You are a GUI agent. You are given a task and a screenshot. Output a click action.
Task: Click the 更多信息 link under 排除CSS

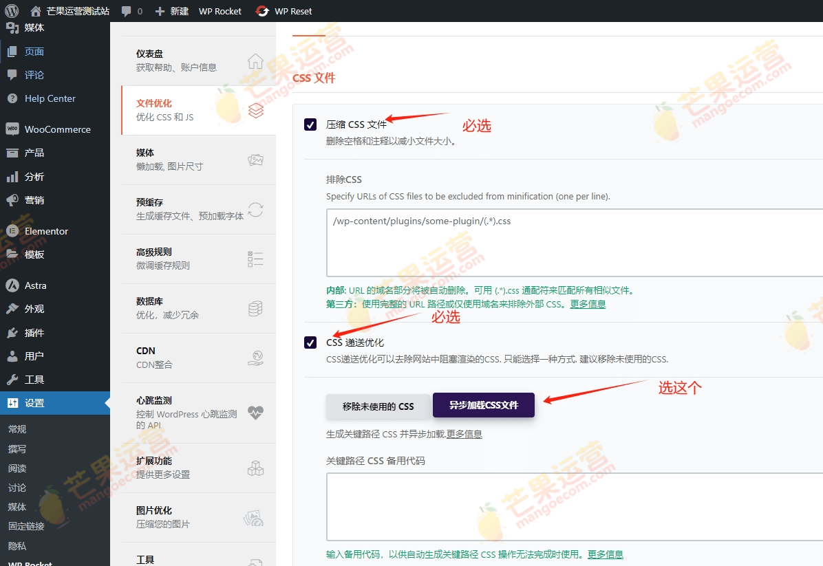click(587, 304)
